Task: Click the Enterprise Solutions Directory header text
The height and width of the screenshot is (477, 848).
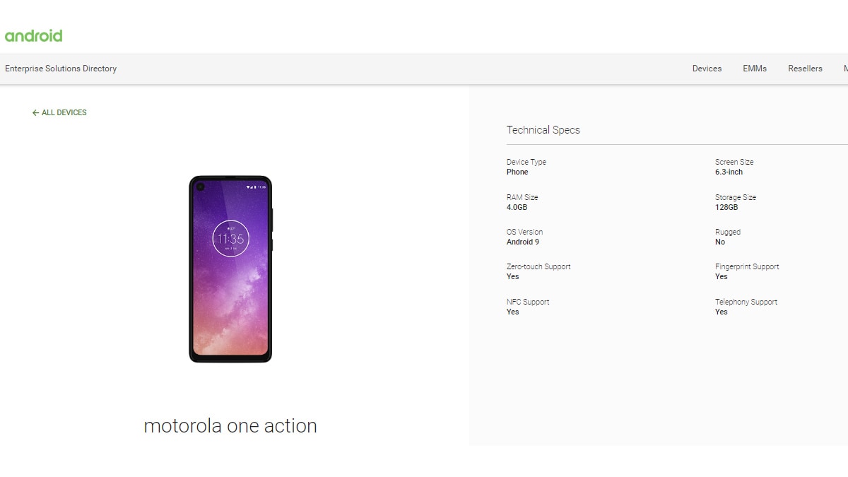Action: (x=60, y=69)
